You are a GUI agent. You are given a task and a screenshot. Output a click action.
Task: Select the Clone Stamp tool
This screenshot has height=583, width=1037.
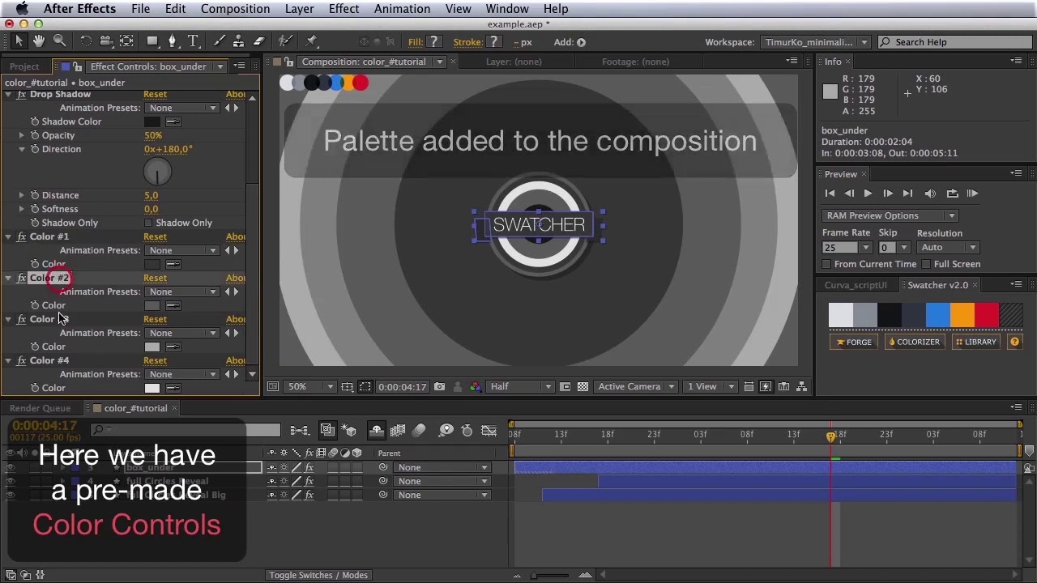tap(238, 41)
